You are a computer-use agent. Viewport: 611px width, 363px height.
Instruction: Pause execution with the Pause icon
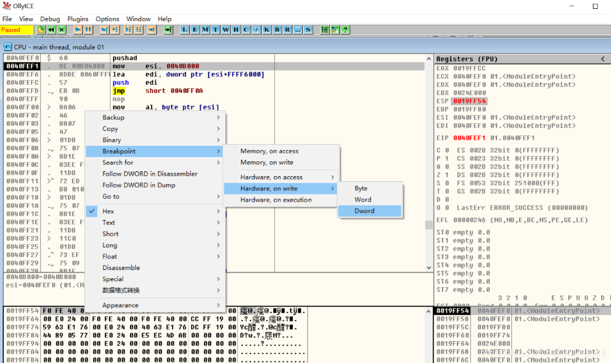[88, 30]
